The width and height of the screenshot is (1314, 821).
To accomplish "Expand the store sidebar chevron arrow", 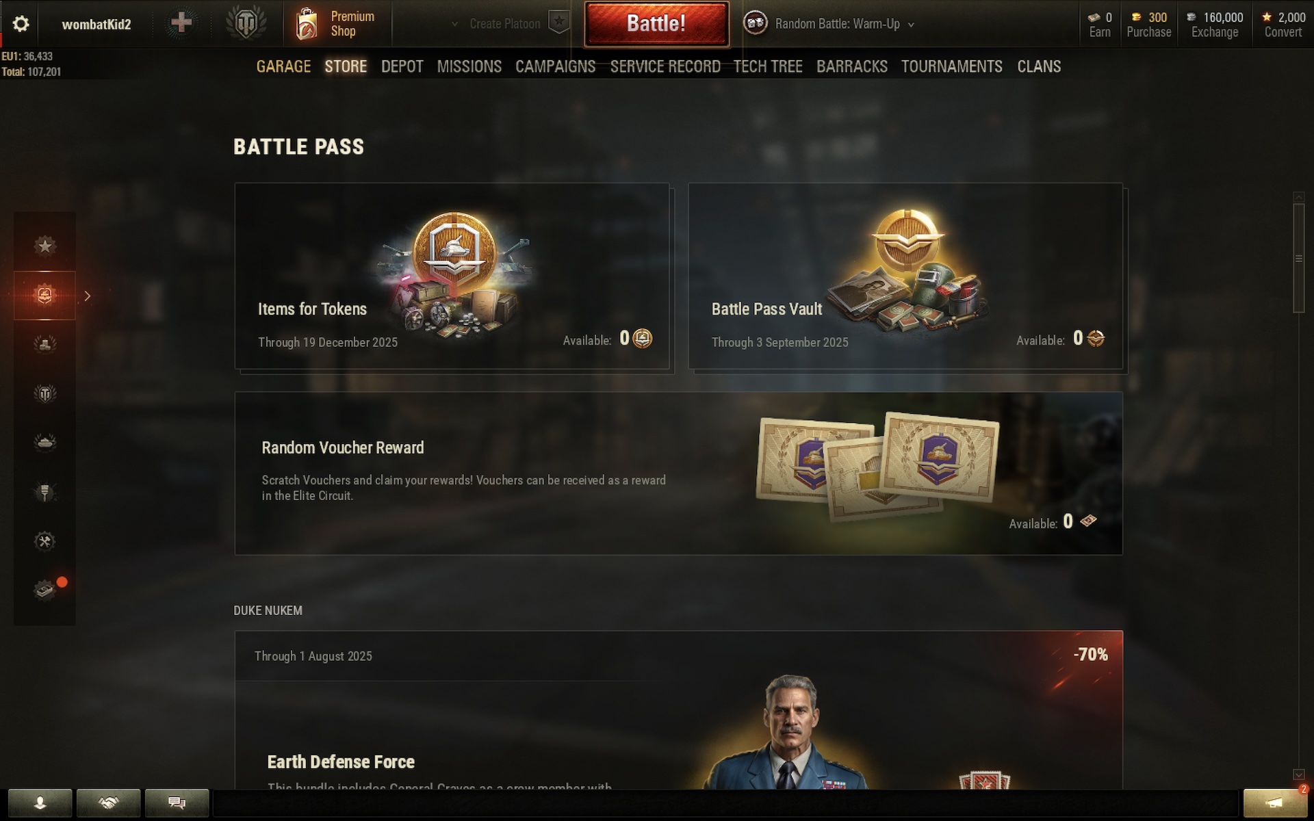I will pyautogui.click(x=88, y=296).
